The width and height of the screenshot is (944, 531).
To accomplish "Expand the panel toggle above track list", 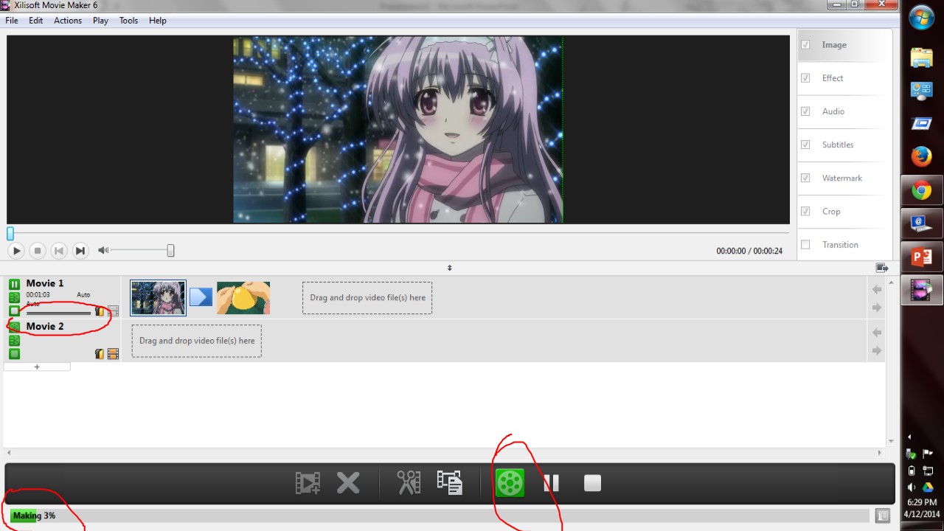I will pos(881,268).
